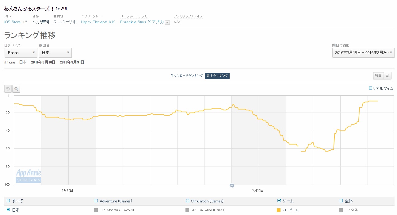397x215 pixels.
Task: Toggle the 日本 country row checkbox
Action: click(8, 210)
